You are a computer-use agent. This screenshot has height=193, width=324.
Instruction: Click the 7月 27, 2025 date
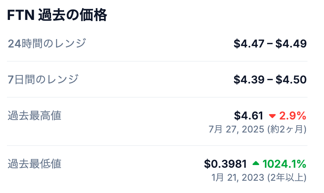click(x=237, y=129)
